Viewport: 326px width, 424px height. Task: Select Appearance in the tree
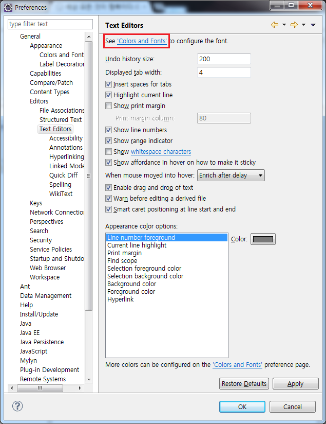[46, 46]
